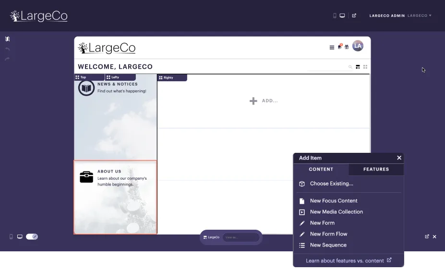Image resolution: width=445 pixels, height=272 pixels.
Task: Switch to the FEATURES tab
Action: point(376,169)
